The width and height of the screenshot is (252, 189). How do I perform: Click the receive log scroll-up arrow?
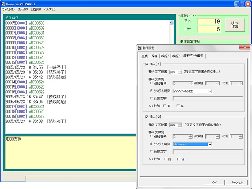pos(171,23)
